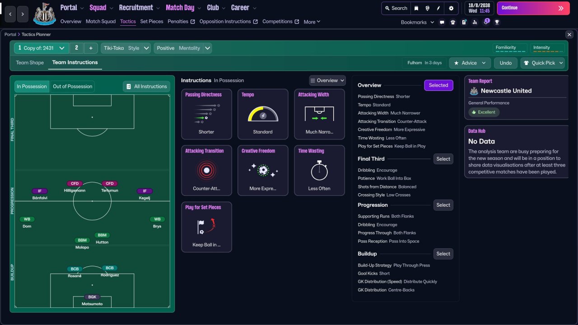Expand the Recruitment menu

pyautogui.click(x=140, y=8)
